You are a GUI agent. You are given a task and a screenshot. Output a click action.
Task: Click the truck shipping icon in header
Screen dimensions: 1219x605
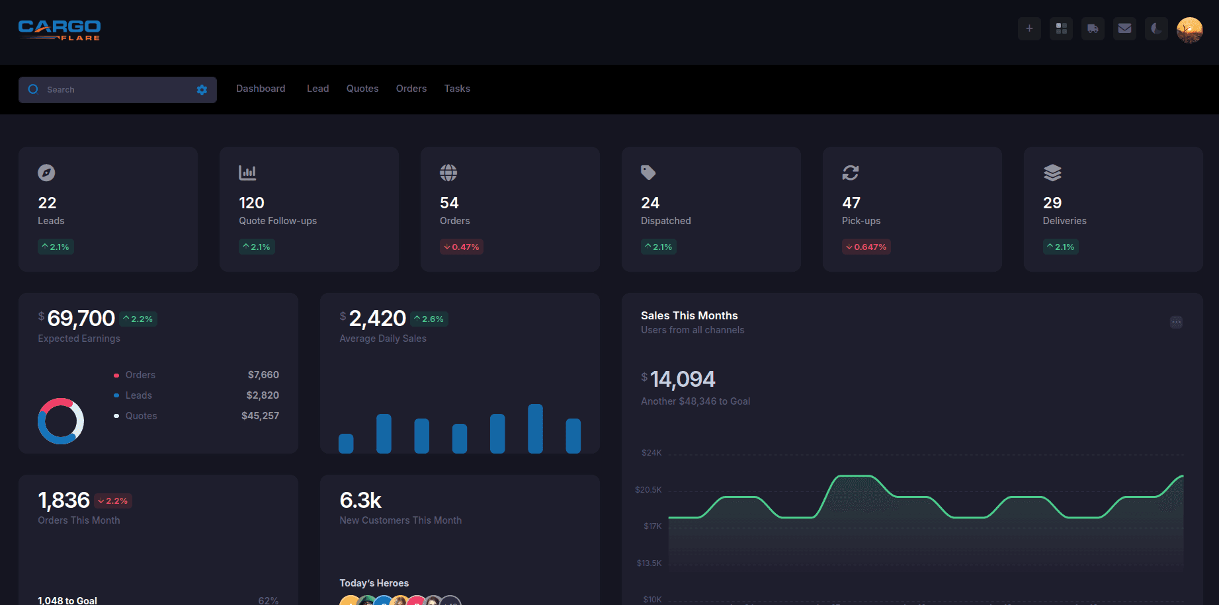[x=1093, y=28]
